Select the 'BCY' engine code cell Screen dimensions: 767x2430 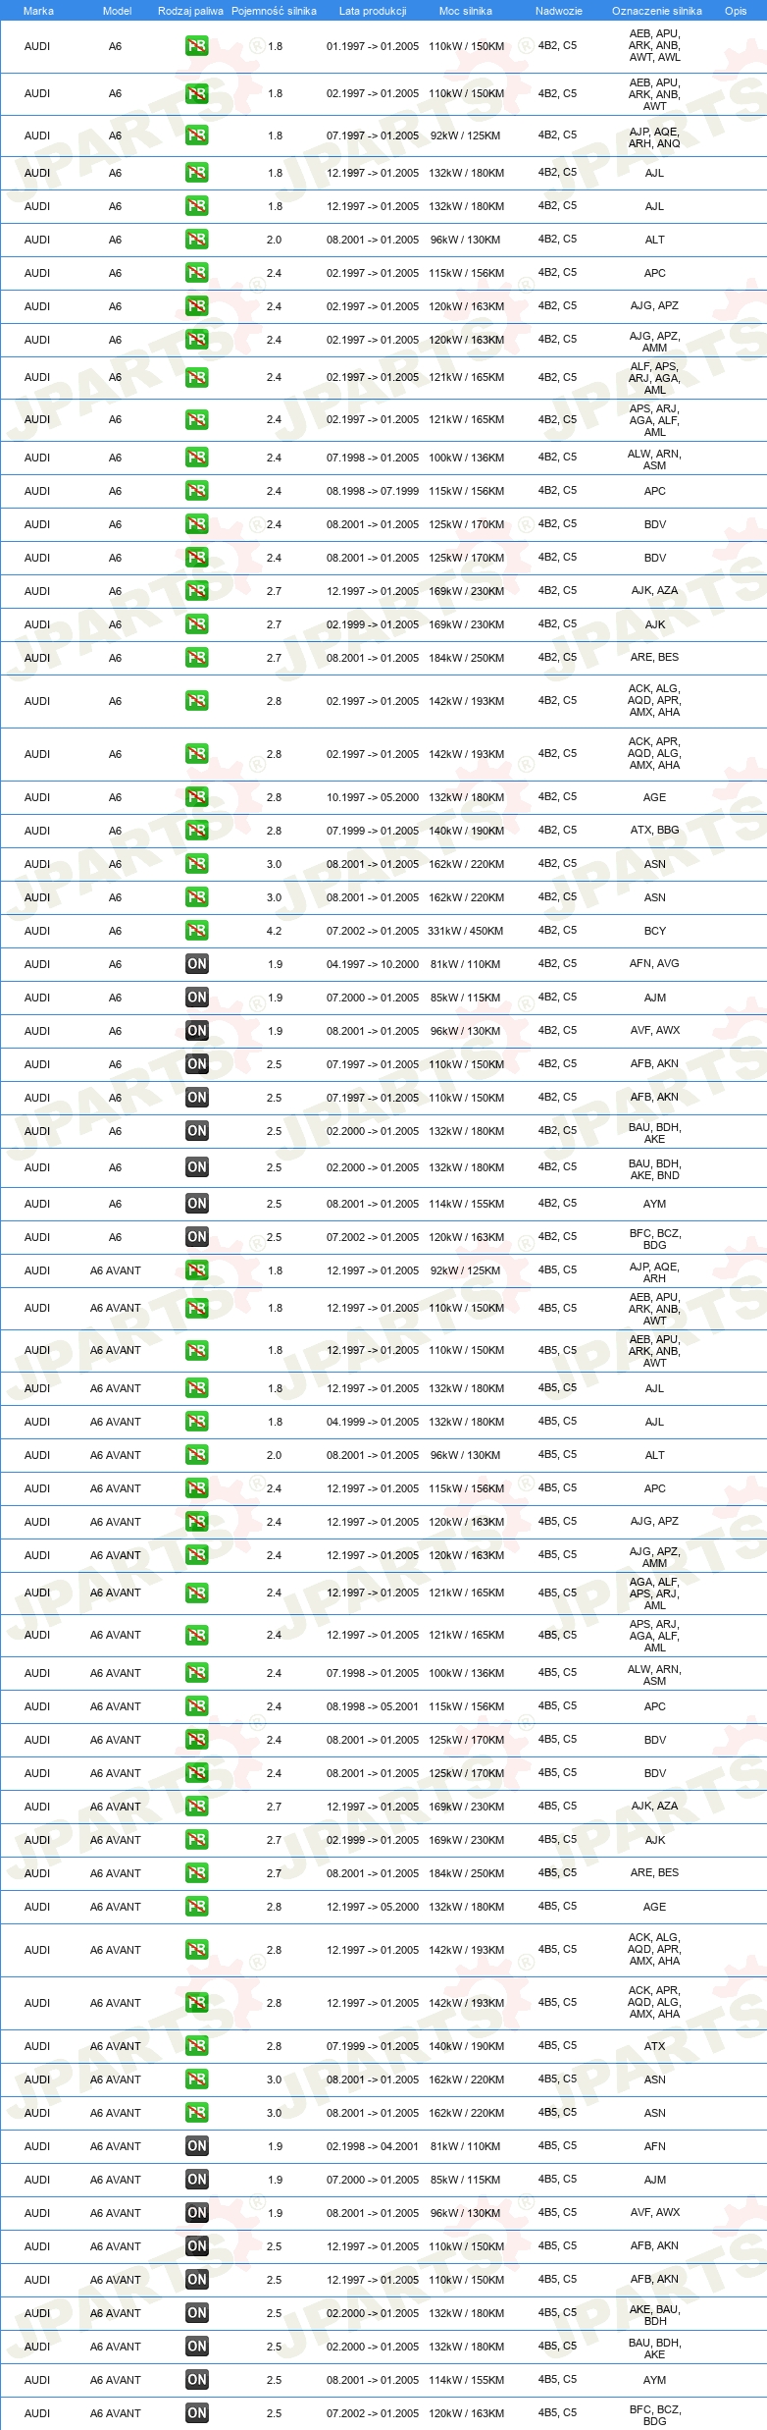[655, 931]
